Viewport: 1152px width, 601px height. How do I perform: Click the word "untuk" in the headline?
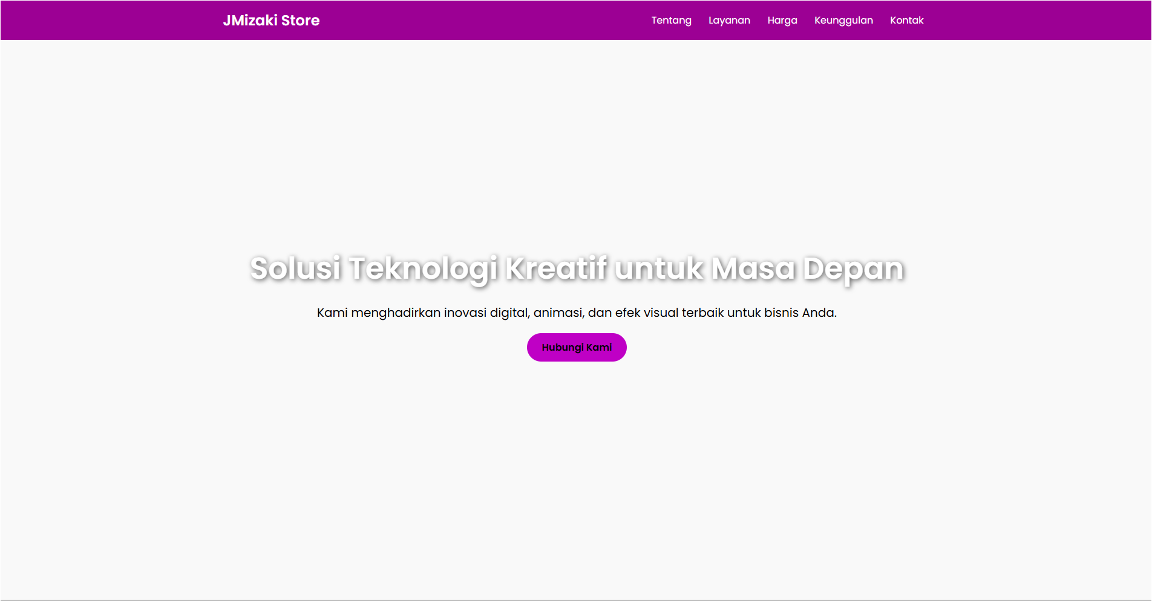(659, 268)
